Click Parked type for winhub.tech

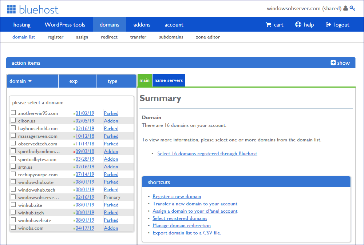[111, 212]
